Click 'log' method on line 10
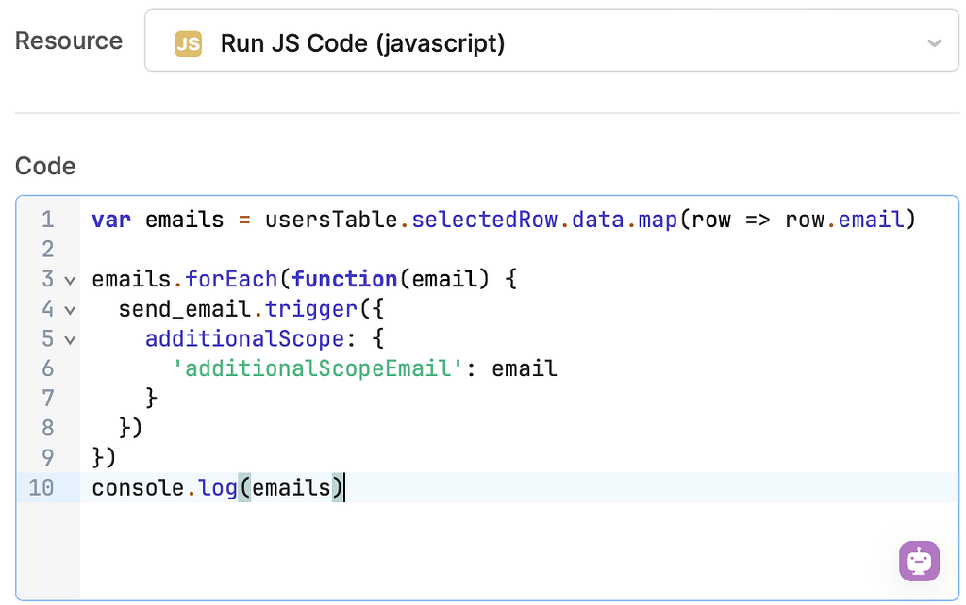This screenshot has width=966, height=605. (218, 488)
